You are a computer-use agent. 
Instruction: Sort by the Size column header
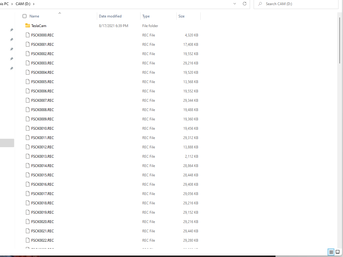pyautogui.click(x=181, y=16)
